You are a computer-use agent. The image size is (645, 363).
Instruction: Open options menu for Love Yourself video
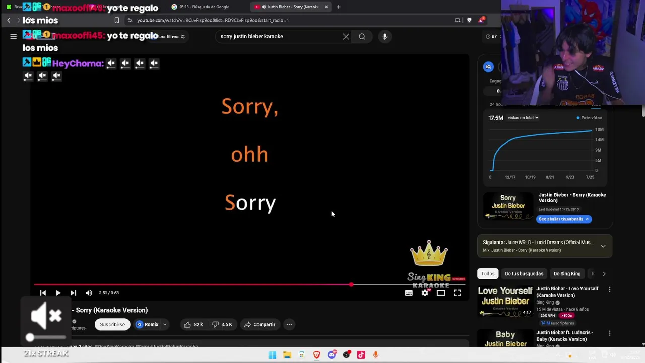609,290
